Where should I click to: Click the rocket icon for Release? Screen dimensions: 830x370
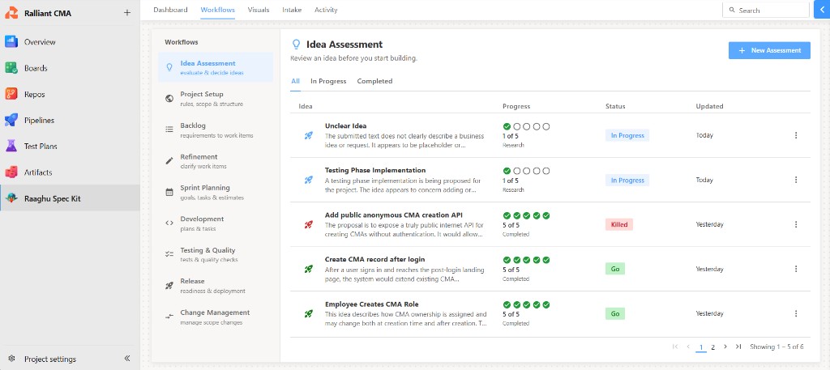(x=169, y=286)
